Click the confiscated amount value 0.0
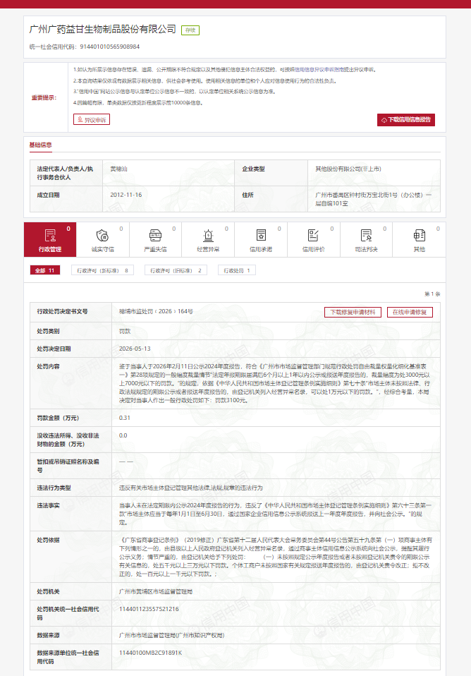This screenshot has width=471, height=676. 123,435
